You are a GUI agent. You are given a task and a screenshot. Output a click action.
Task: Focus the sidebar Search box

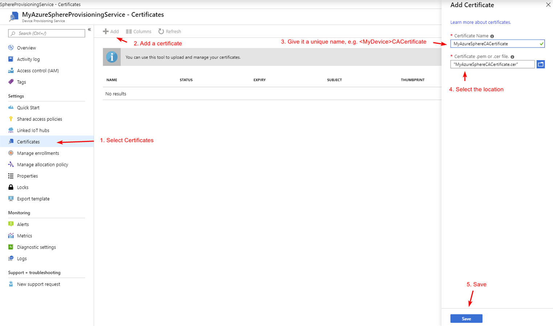tap(46, 33)
